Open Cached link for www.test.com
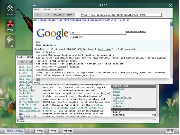 62,67
